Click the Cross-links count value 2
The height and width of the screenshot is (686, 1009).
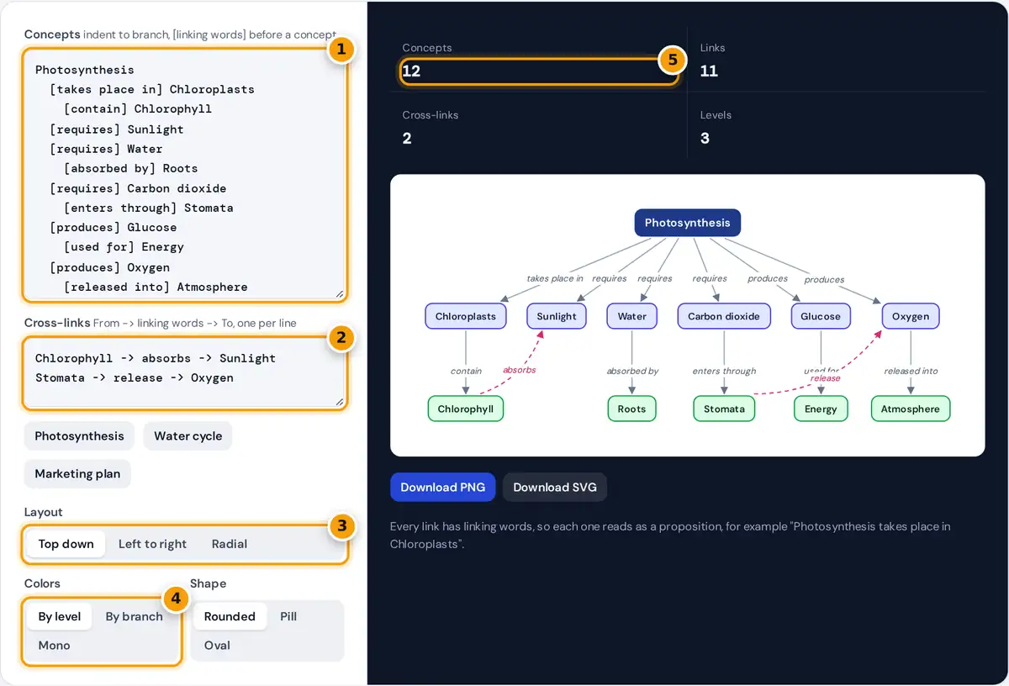click(407, 139)
